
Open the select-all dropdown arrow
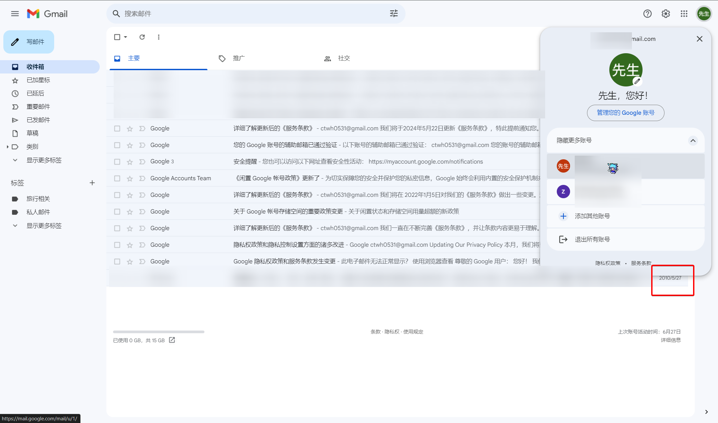click(x=126, y=37)
